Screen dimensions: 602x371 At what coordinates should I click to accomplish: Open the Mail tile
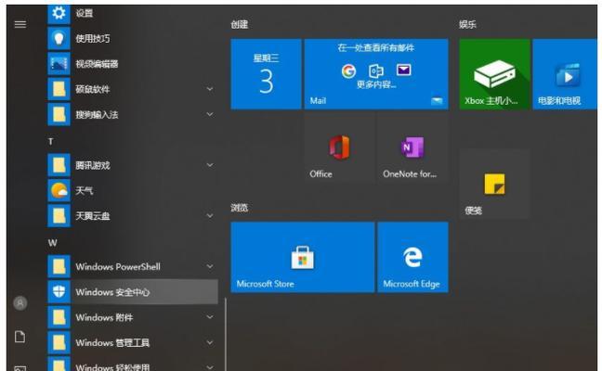click(376, 74)
